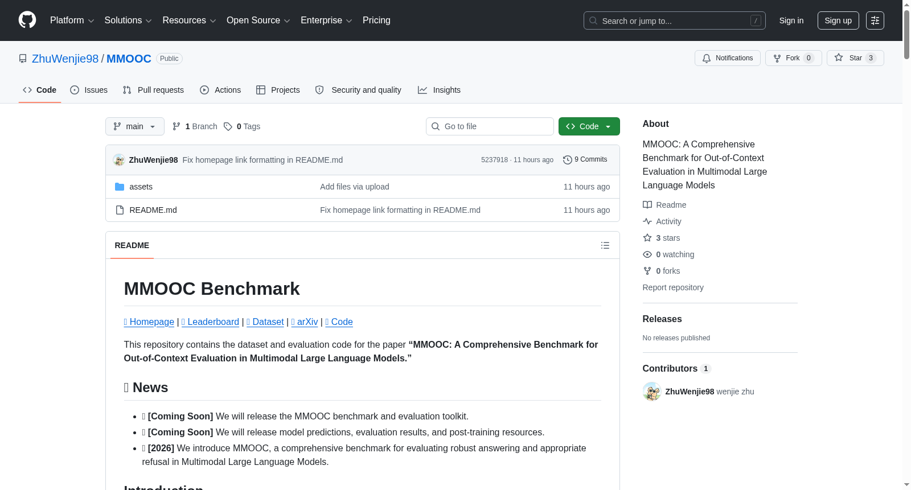This screenshot has width=911, height=490.
Task: Switch to the Issues tab
Action: point(89,90)
